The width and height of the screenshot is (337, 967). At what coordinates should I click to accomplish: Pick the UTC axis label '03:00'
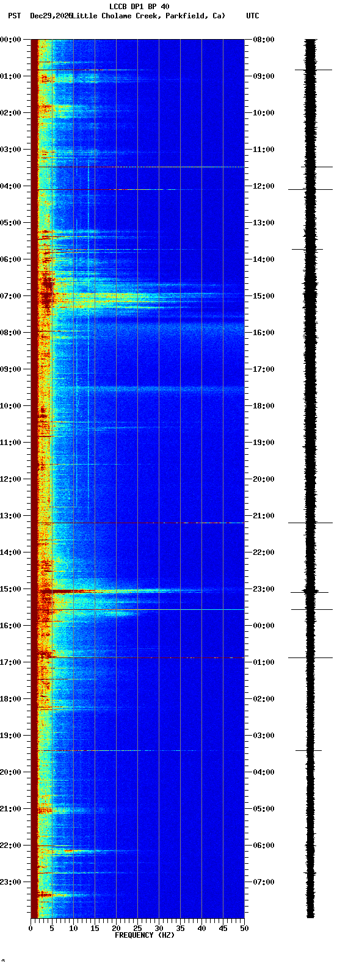264,736
